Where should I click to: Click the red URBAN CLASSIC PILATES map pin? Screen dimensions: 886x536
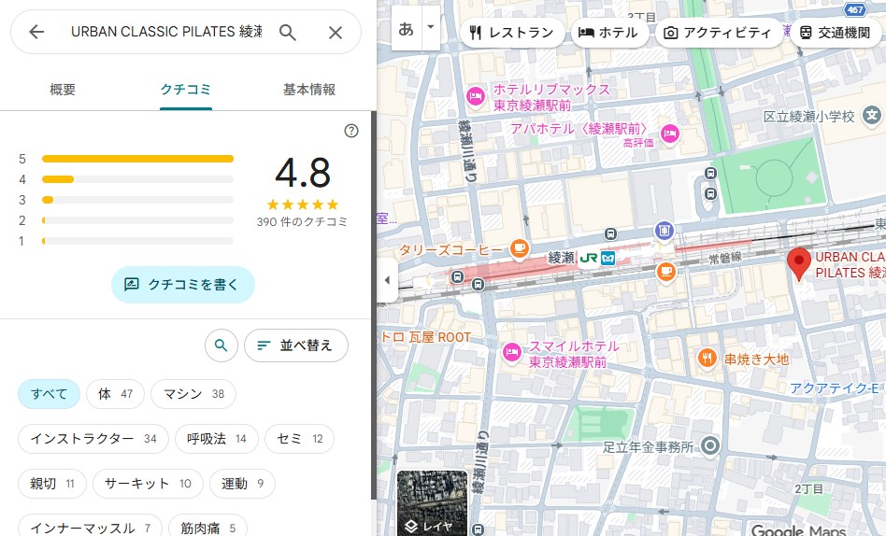pos(798,264)
